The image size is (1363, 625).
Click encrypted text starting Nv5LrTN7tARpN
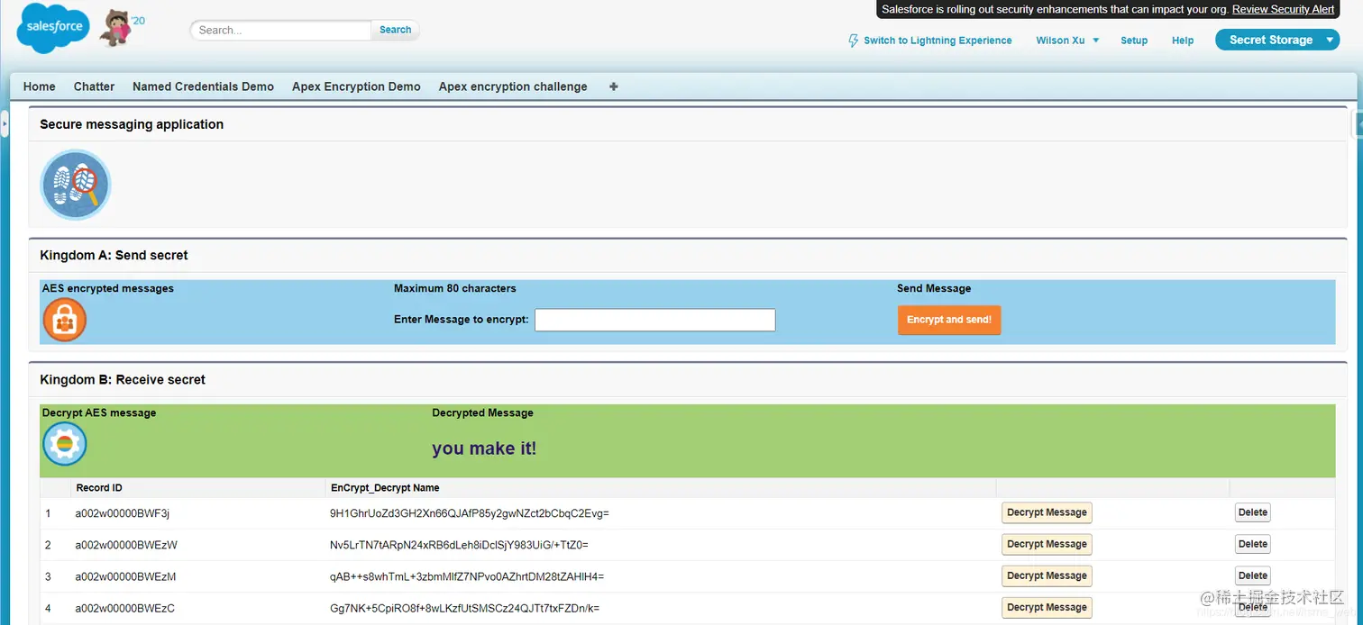pyautogui.click(x=459, y=545)
